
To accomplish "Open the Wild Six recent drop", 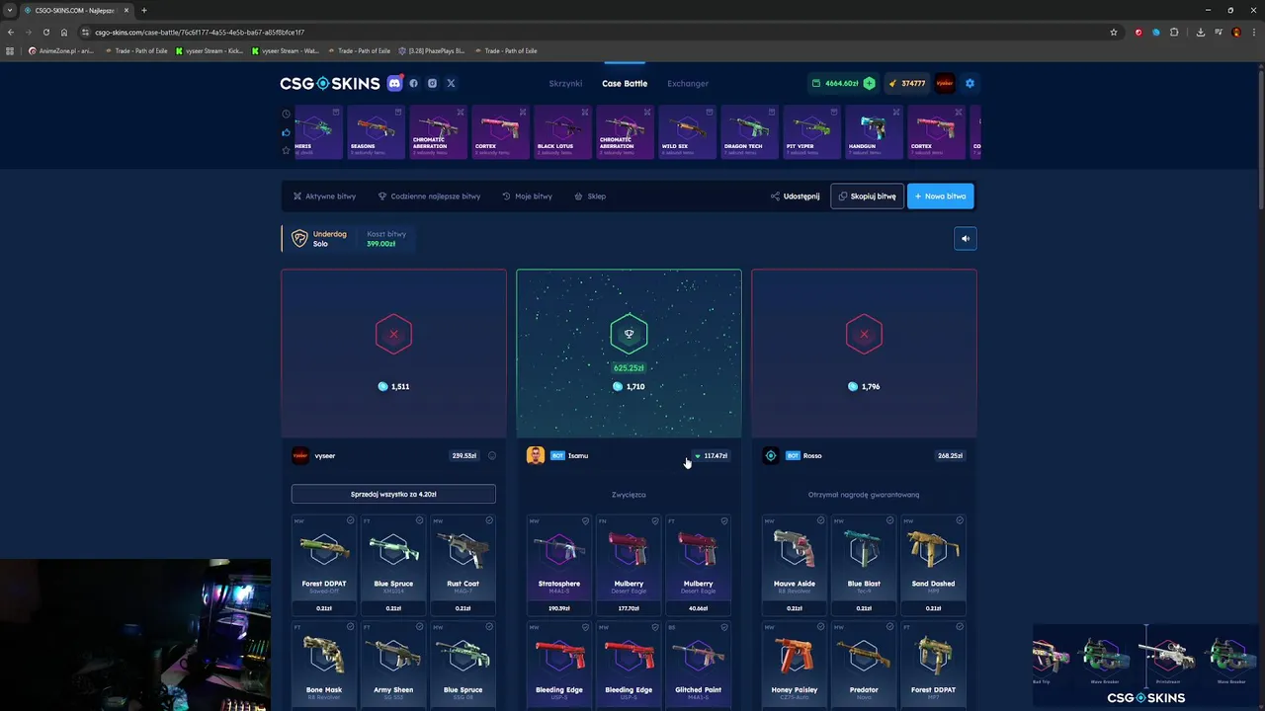I will click(x=687, y=132).
